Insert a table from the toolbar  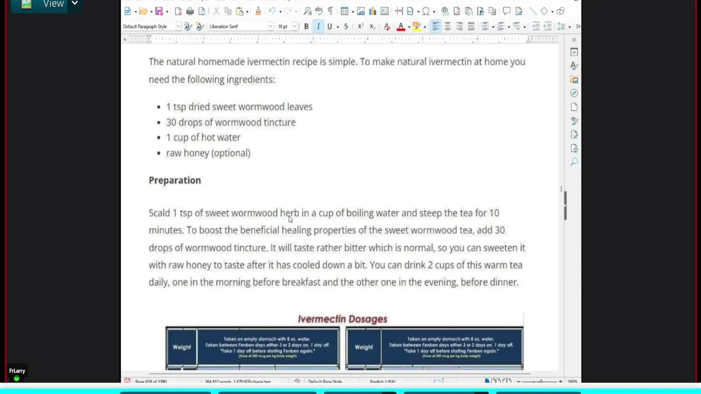344,11
